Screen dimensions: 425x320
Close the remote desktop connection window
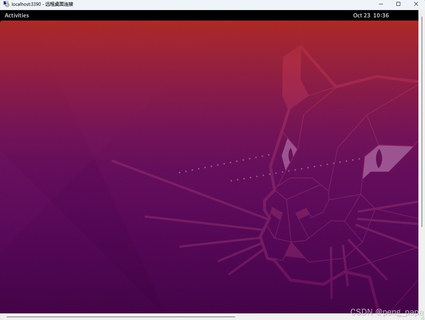point(416,4)
